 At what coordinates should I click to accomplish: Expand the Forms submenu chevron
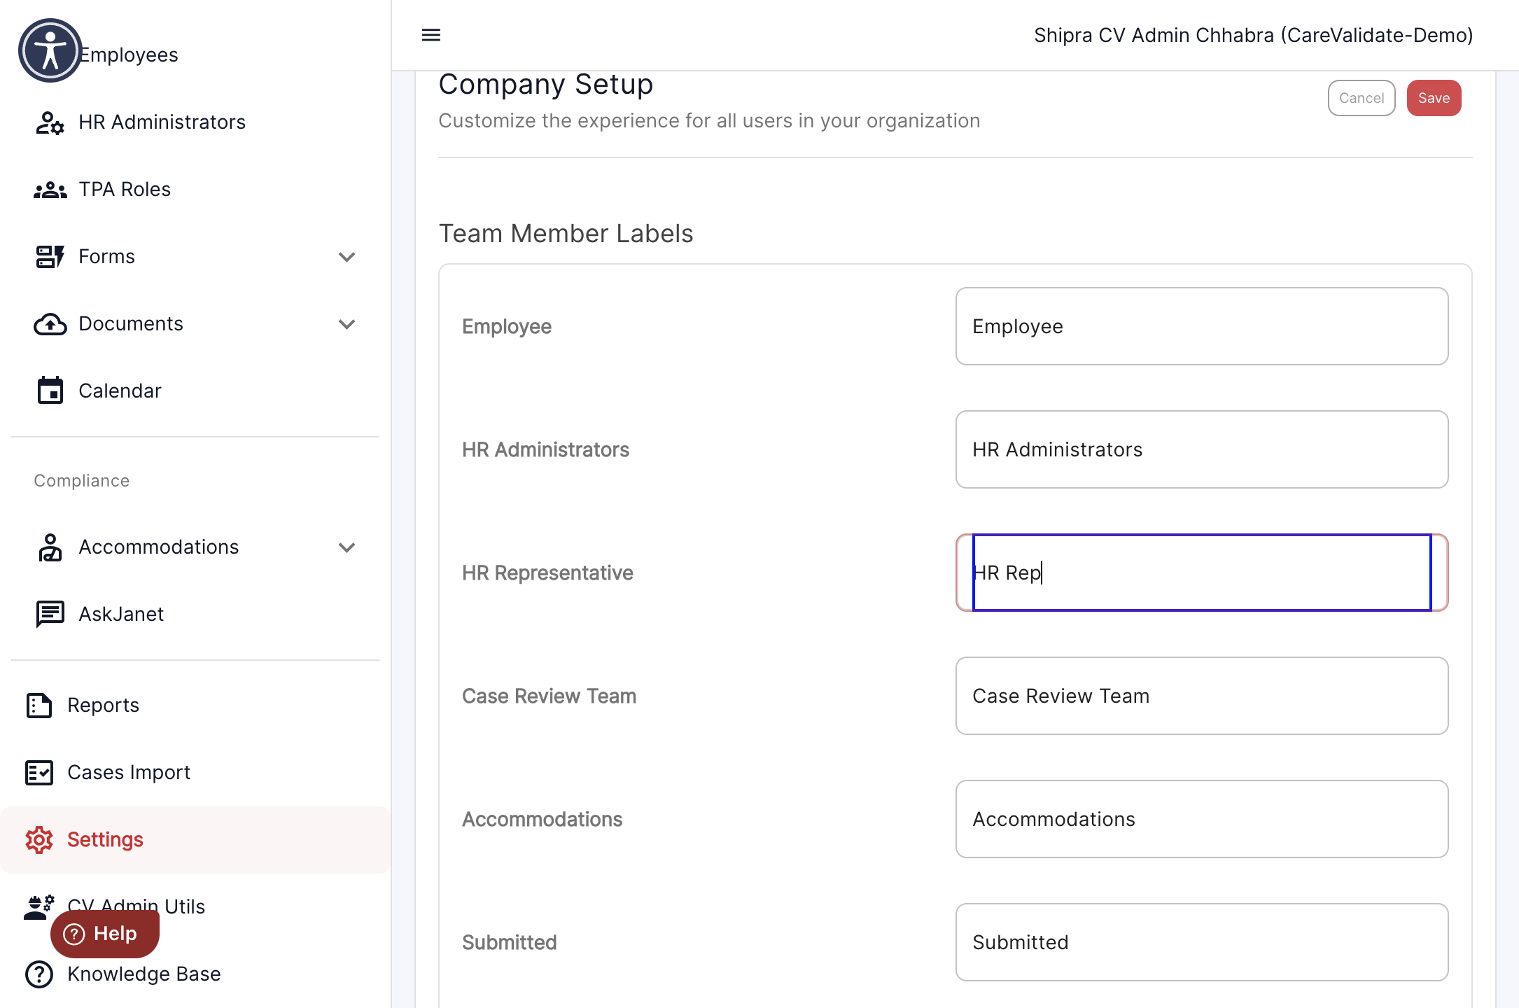point(346,257)
